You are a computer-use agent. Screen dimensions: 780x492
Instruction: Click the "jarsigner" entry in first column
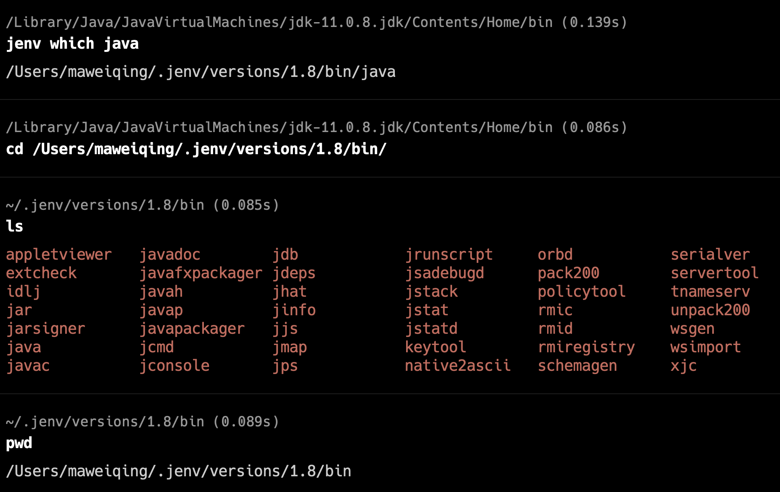[x=46, y=329]
